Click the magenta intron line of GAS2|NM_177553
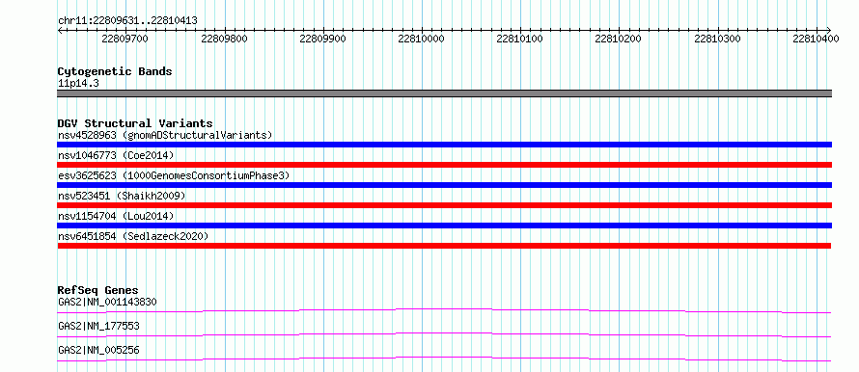This screenshot has width=859, height=372. click(x=444, y=333)
